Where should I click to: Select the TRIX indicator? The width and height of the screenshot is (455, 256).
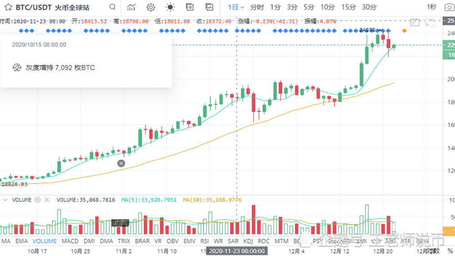click(x=124, y=241)
